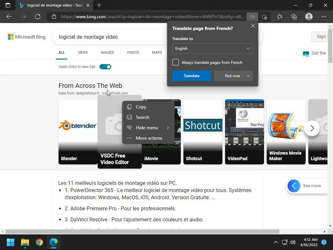Choose Hide menu in the context menu

(148, 128)
